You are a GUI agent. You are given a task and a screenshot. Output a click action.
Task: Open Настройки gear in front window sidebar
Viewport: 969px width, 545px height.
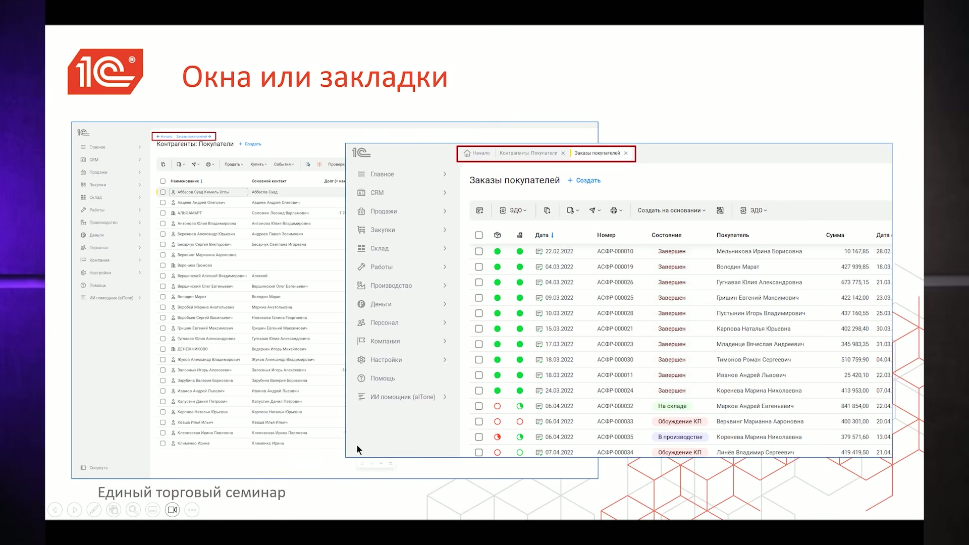361,360
